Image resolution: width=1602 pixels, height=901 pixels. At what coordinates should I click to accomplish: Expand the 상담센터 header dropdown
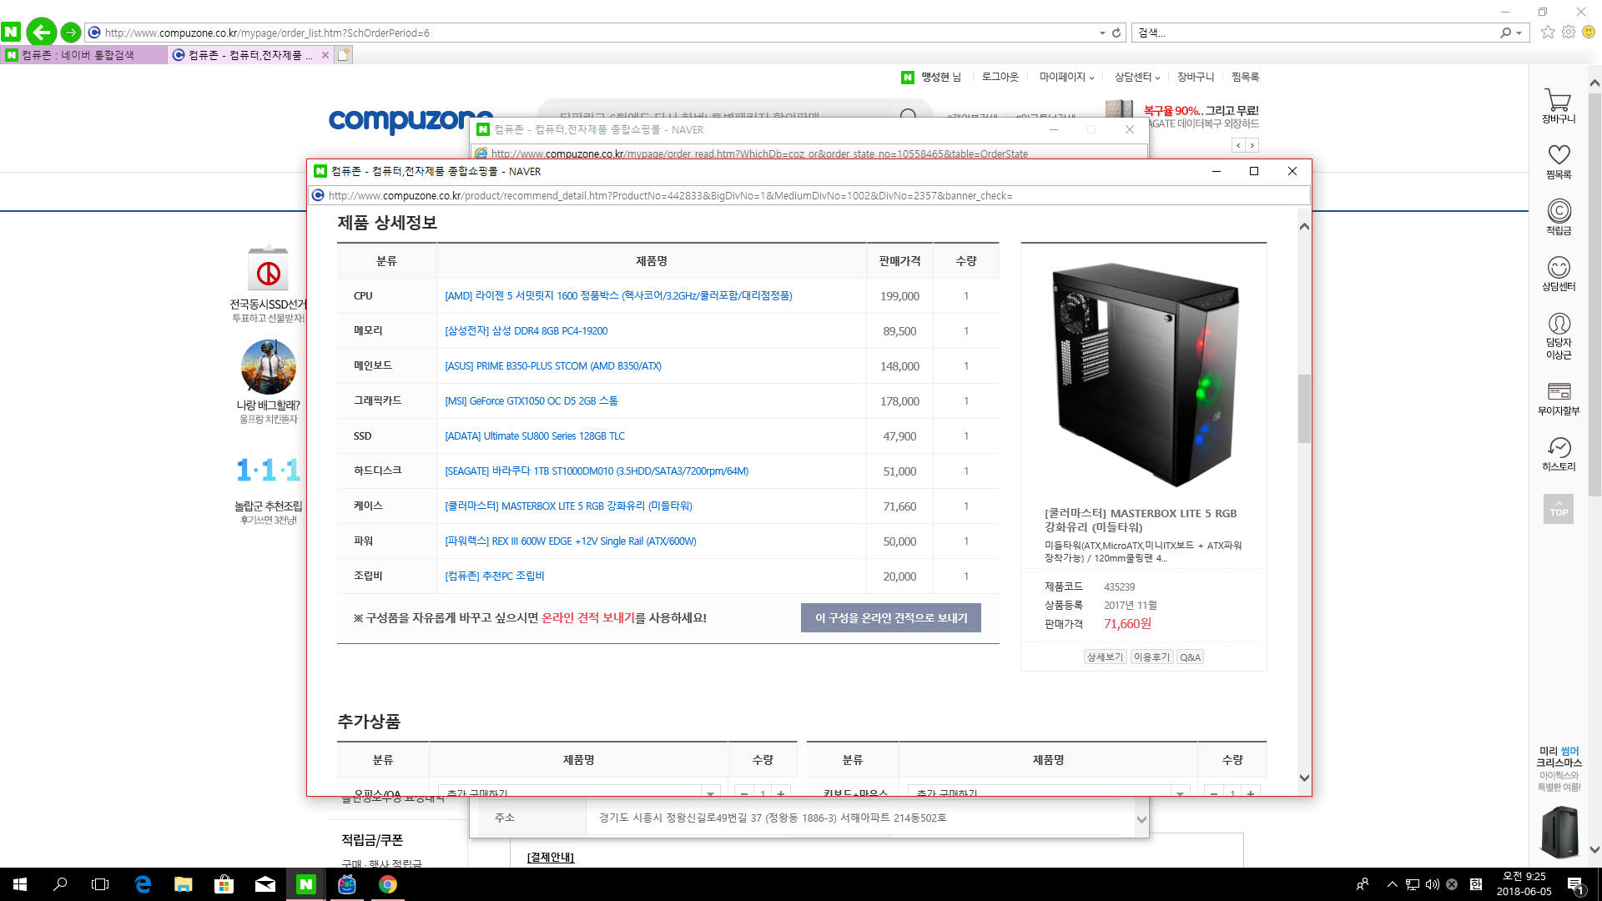click(1136, 77)
